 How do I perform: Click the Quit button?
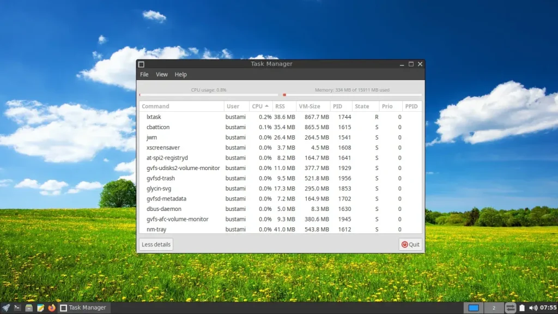[410, 244]
